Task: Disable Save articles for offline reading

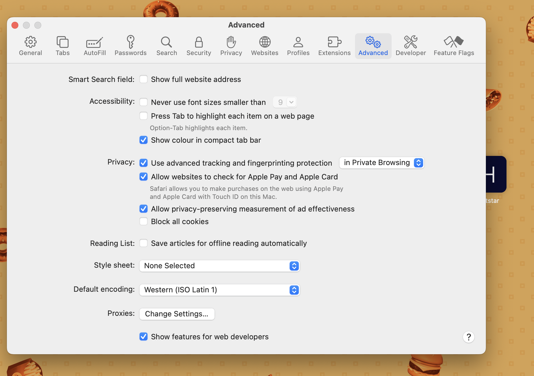Action: coord(144,243)
